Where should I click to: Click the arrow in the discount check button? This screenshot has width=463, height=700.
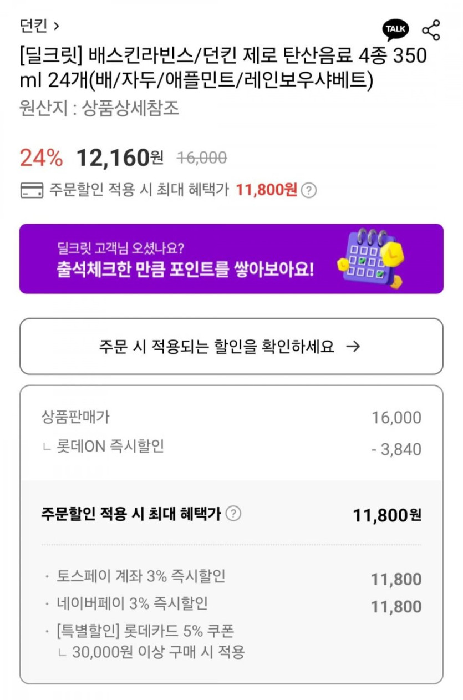353,347
